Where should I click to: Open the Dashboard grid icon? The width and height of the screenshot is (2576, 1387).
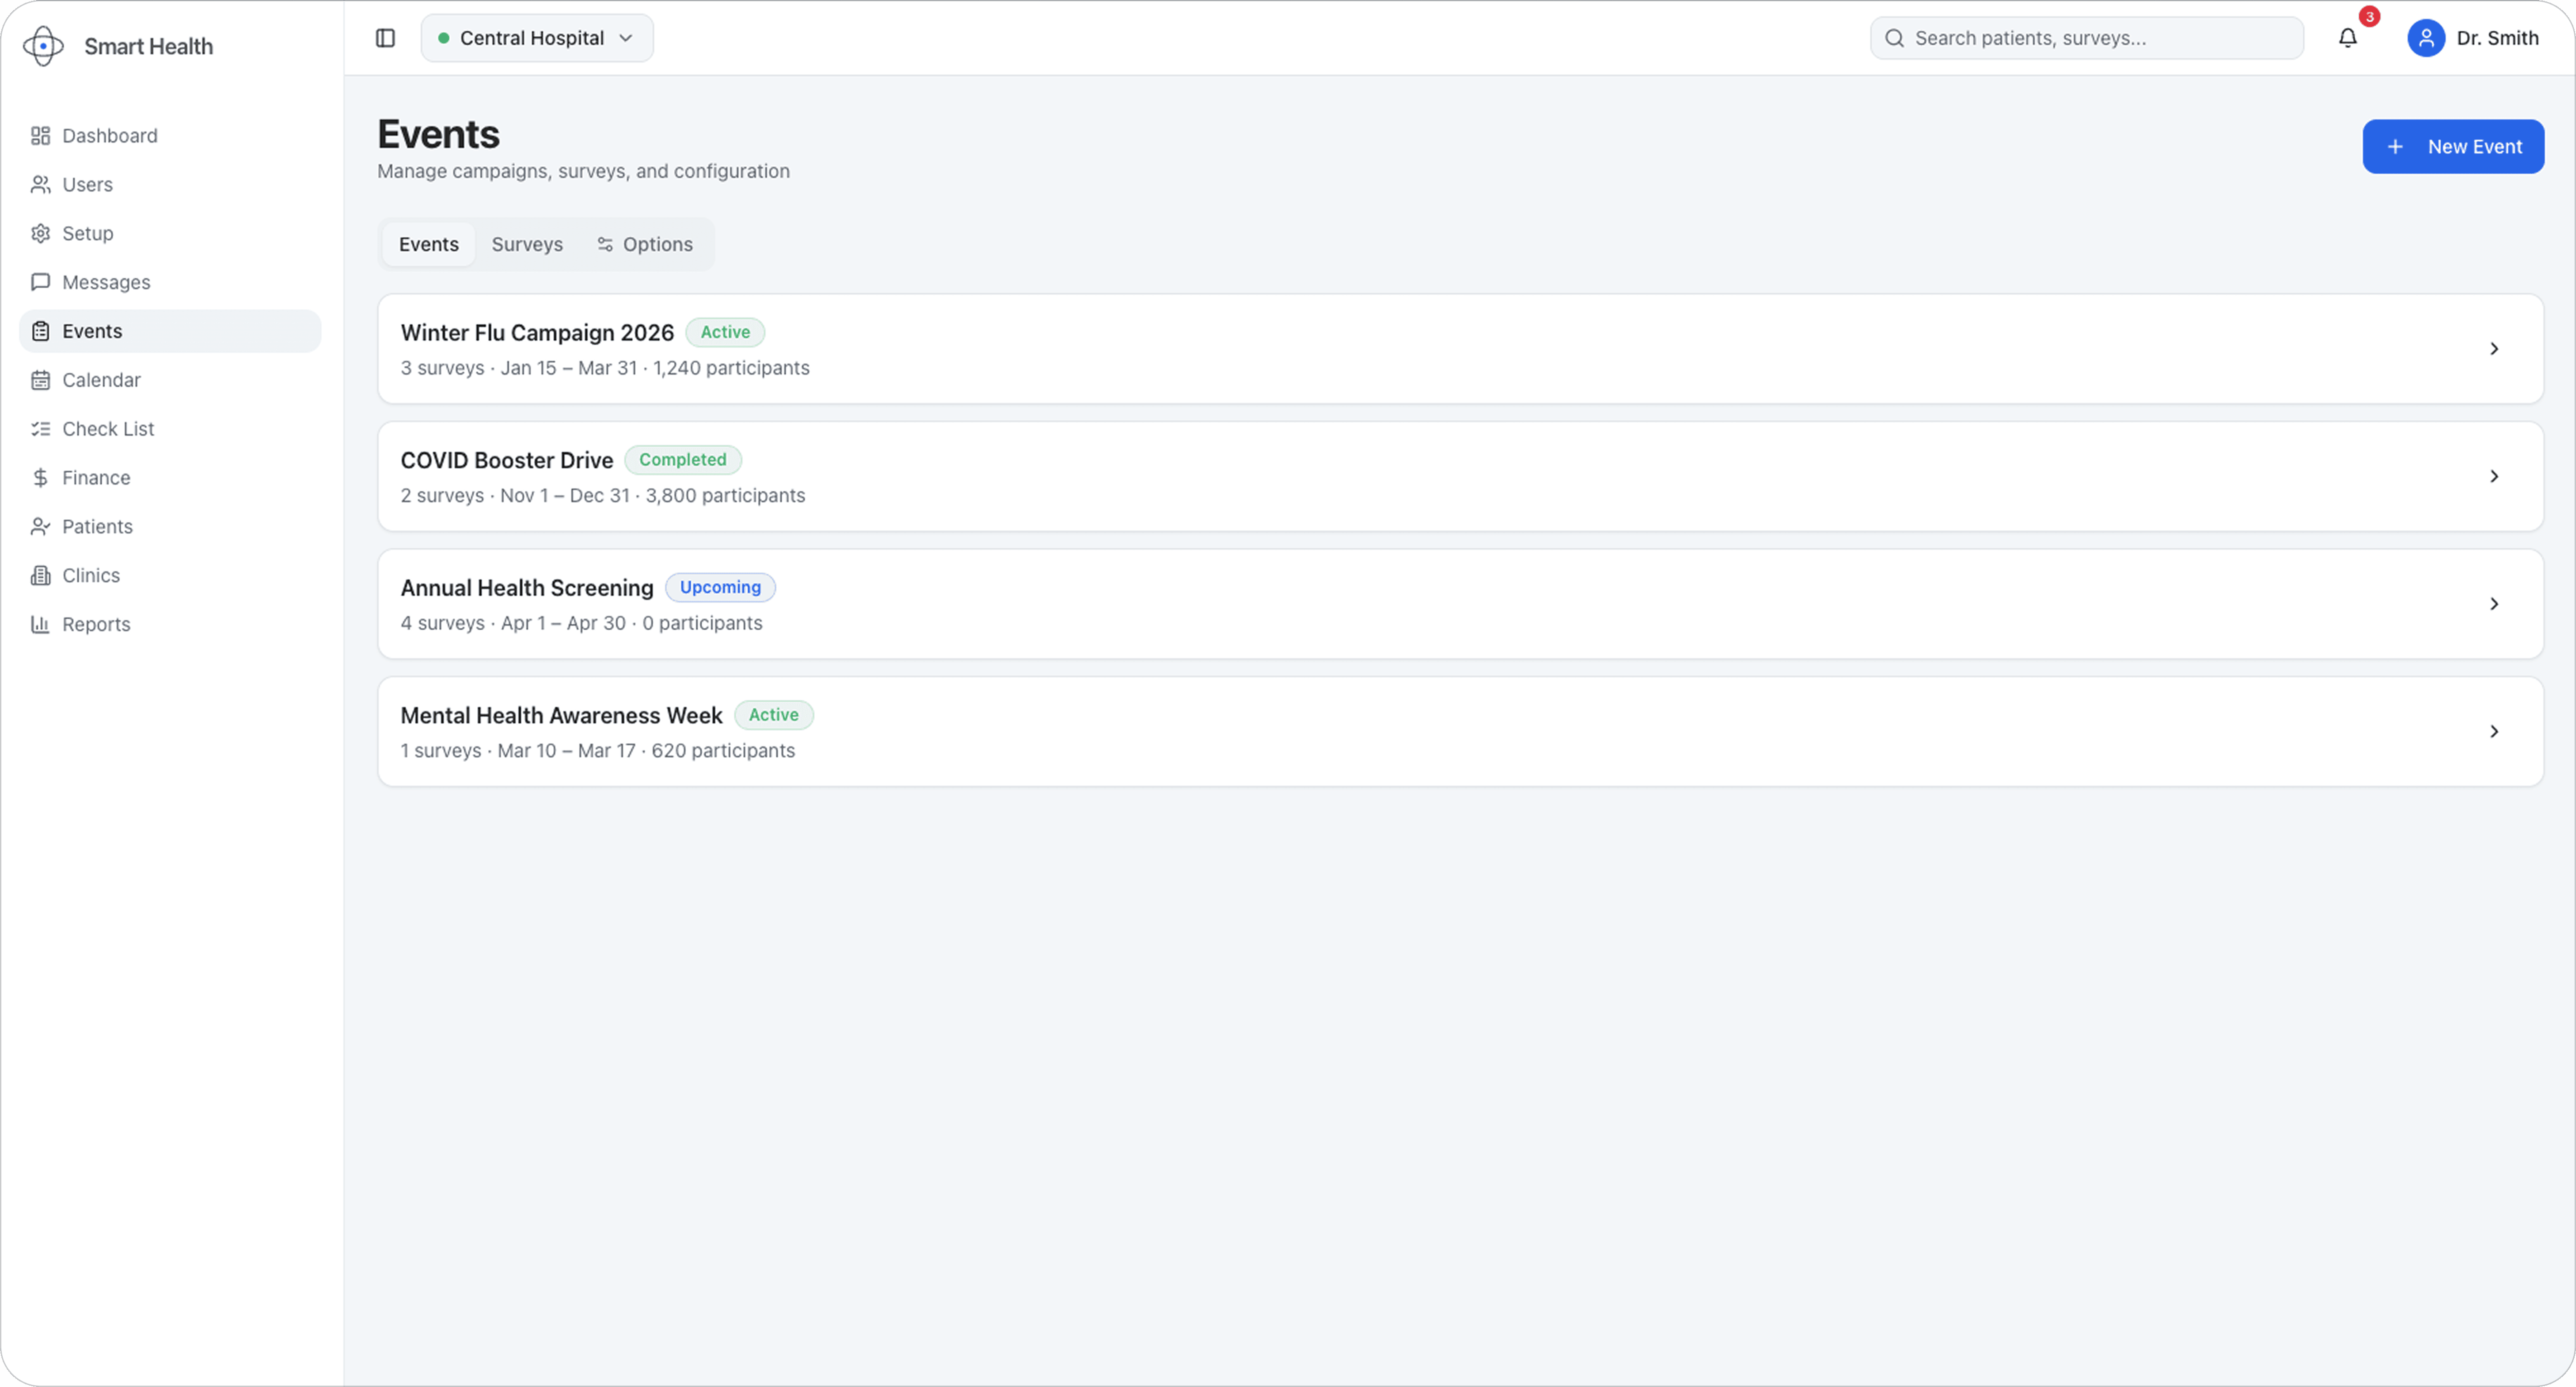(x=40, y=136)
